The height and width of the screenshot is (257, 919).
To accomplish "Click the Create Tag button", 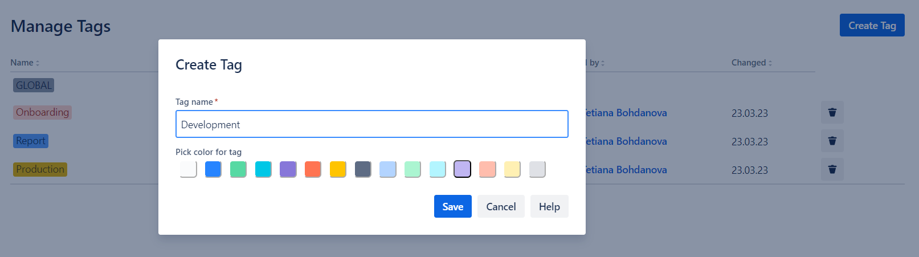I will (x=872, y=26).
